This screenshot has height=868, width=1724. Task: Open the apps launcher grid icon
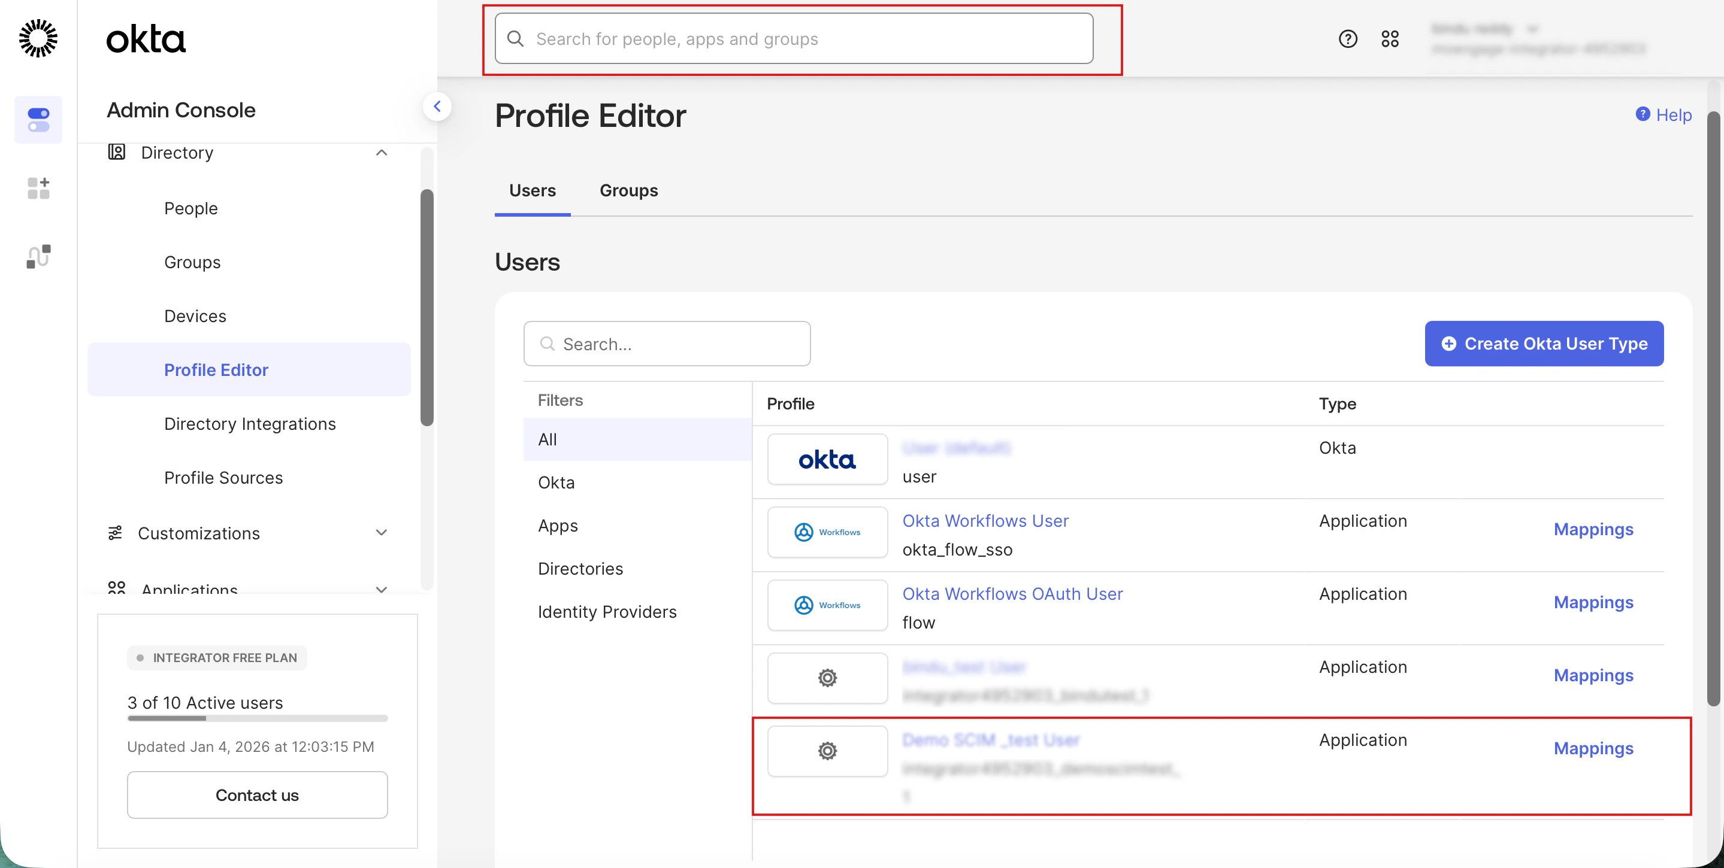(1389, 39)
